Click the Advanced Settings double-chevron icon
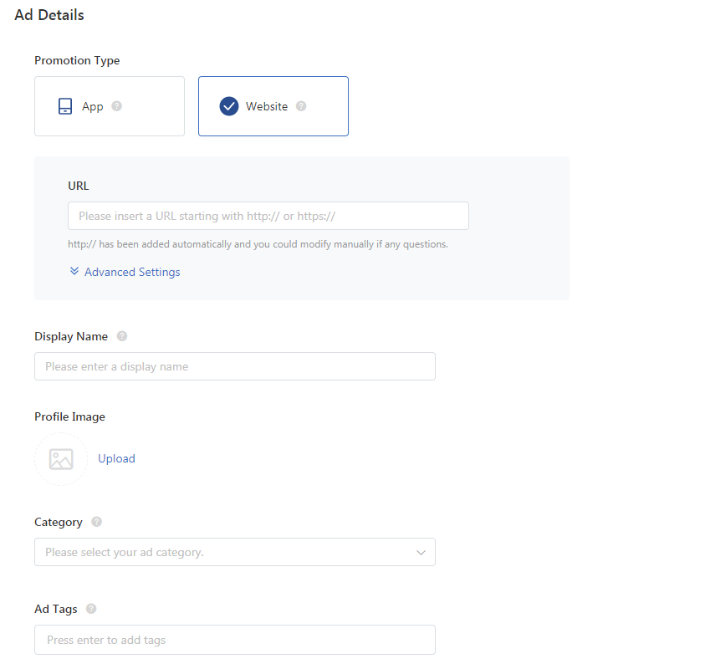This screenshot has height=664, width=710. [74, 271]
